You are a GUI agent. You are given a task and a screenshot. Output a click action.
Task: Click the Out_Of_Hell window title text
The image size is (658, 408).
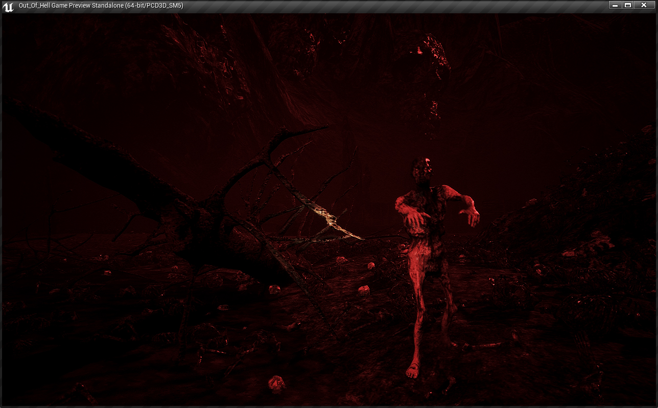click(x=101, y=6)
